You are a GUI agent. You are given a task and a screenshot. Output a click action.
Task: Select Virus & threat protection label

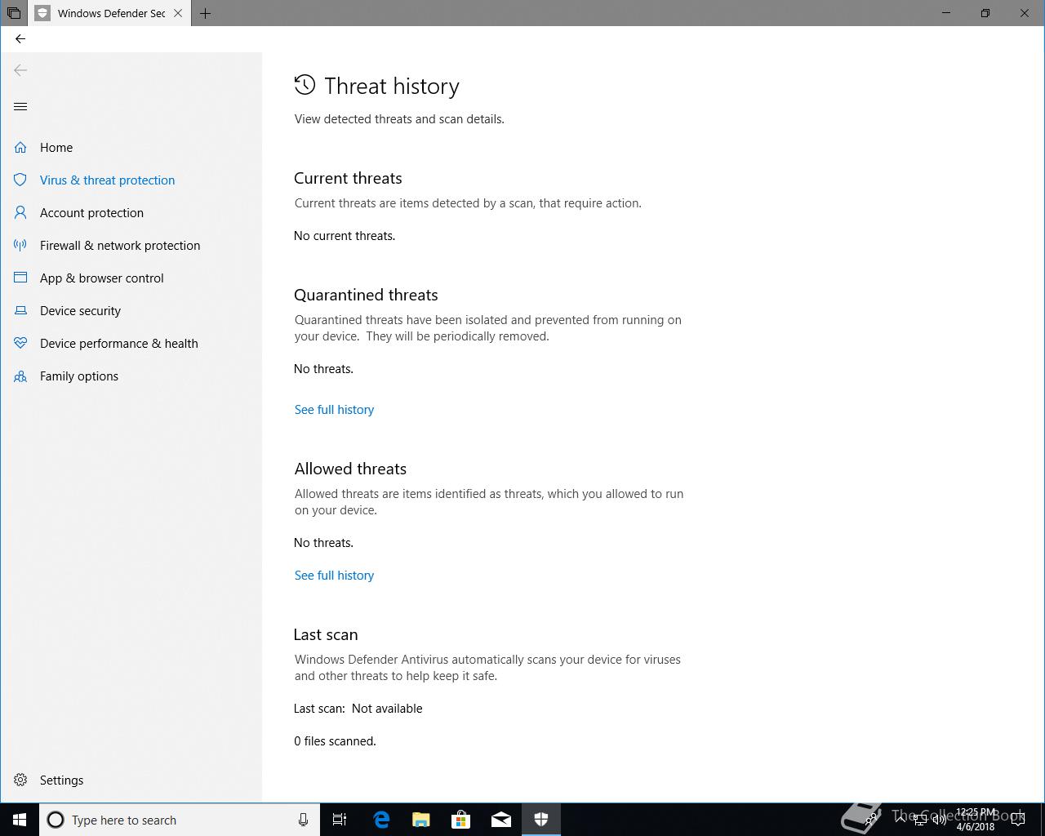point(107,180)
